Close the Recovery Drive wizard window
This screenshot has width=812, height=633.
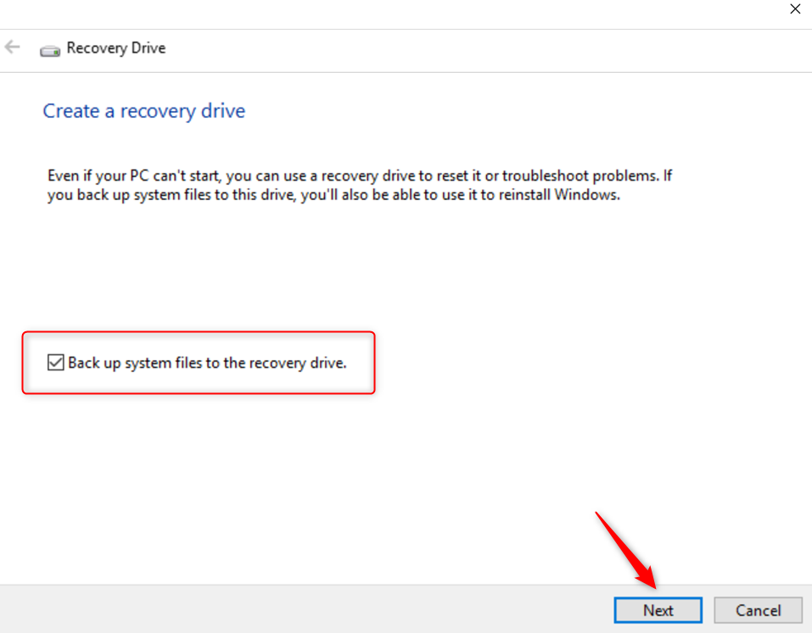795,9
